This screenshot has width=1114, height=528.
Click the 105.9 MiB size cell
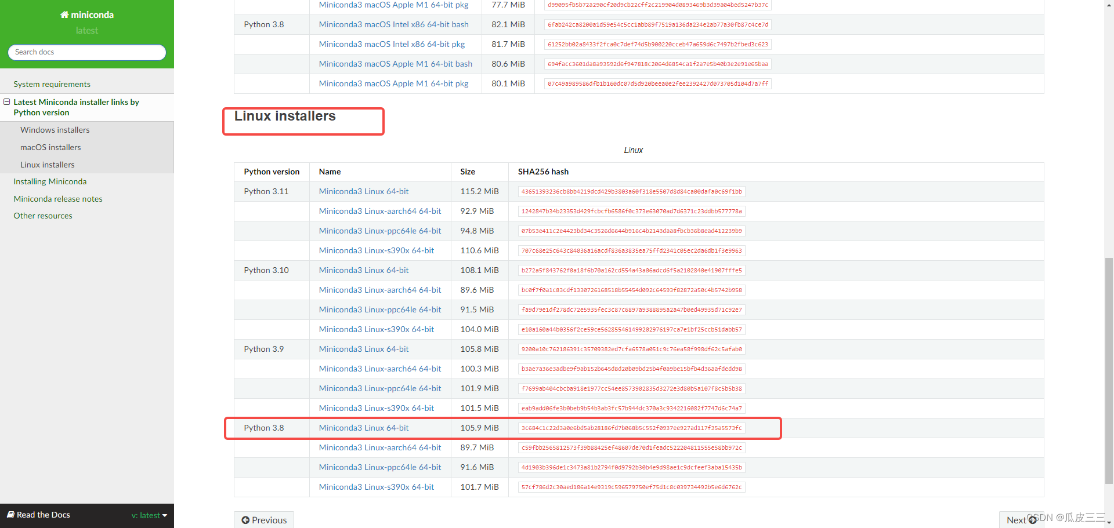tap(480, 428)
